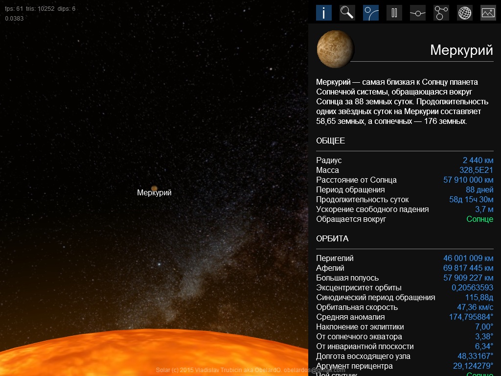
Task: Click eccentricity value 0,20563593
Action: pos(472,287)
